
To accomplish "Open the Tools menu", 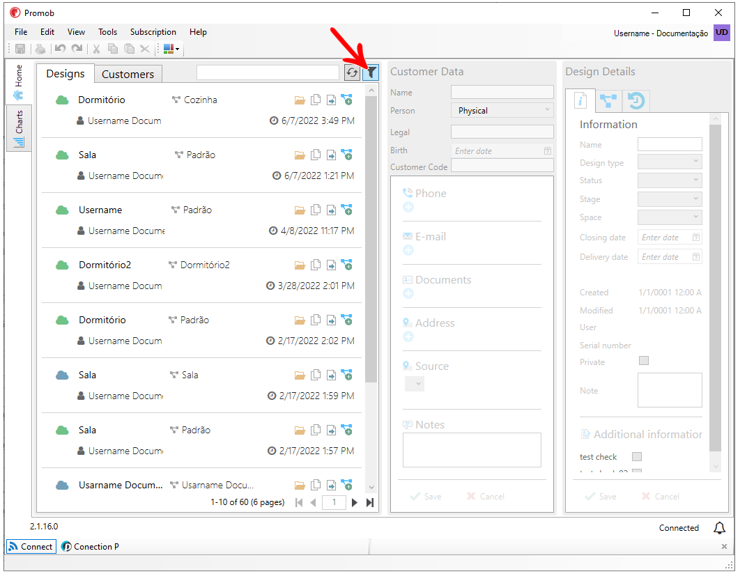I will (x=108, y=32).
